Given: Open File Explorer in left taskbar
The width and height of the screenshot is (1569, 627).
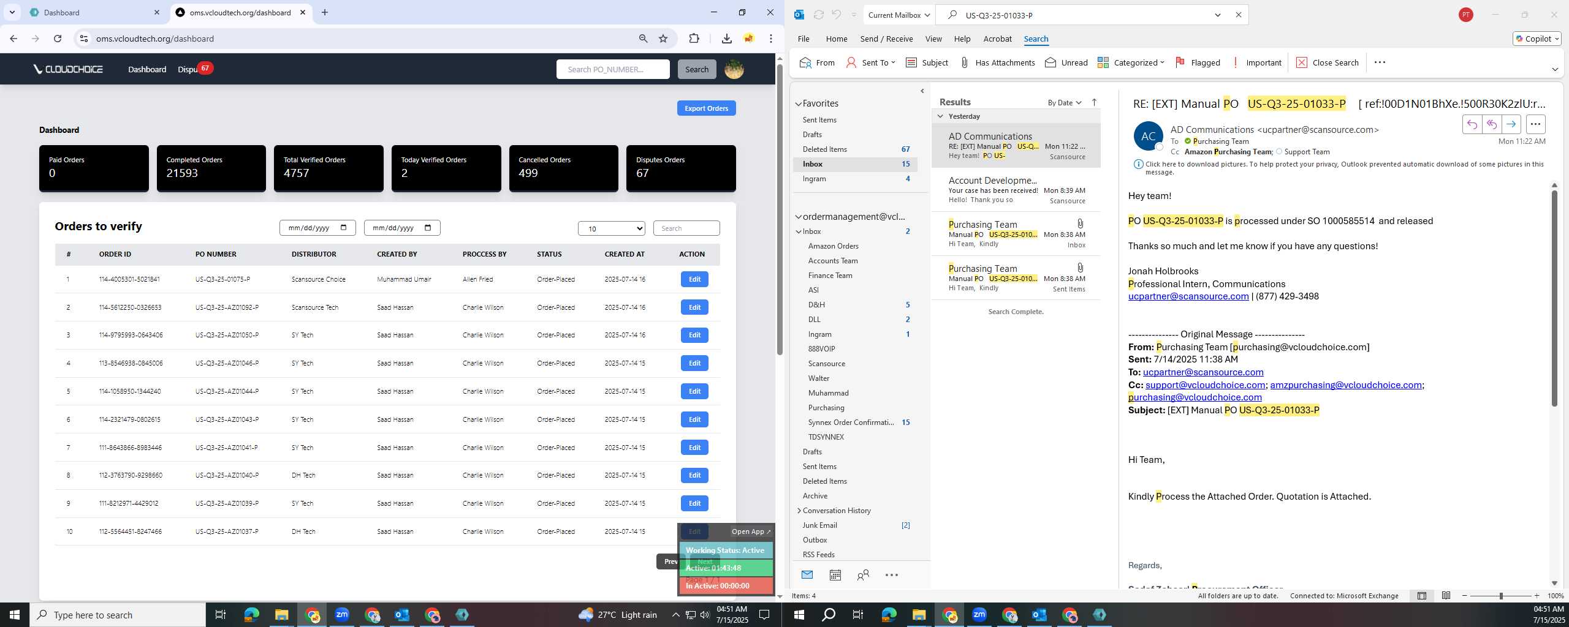Looking at the screenshot, I should tap(281, 615).
